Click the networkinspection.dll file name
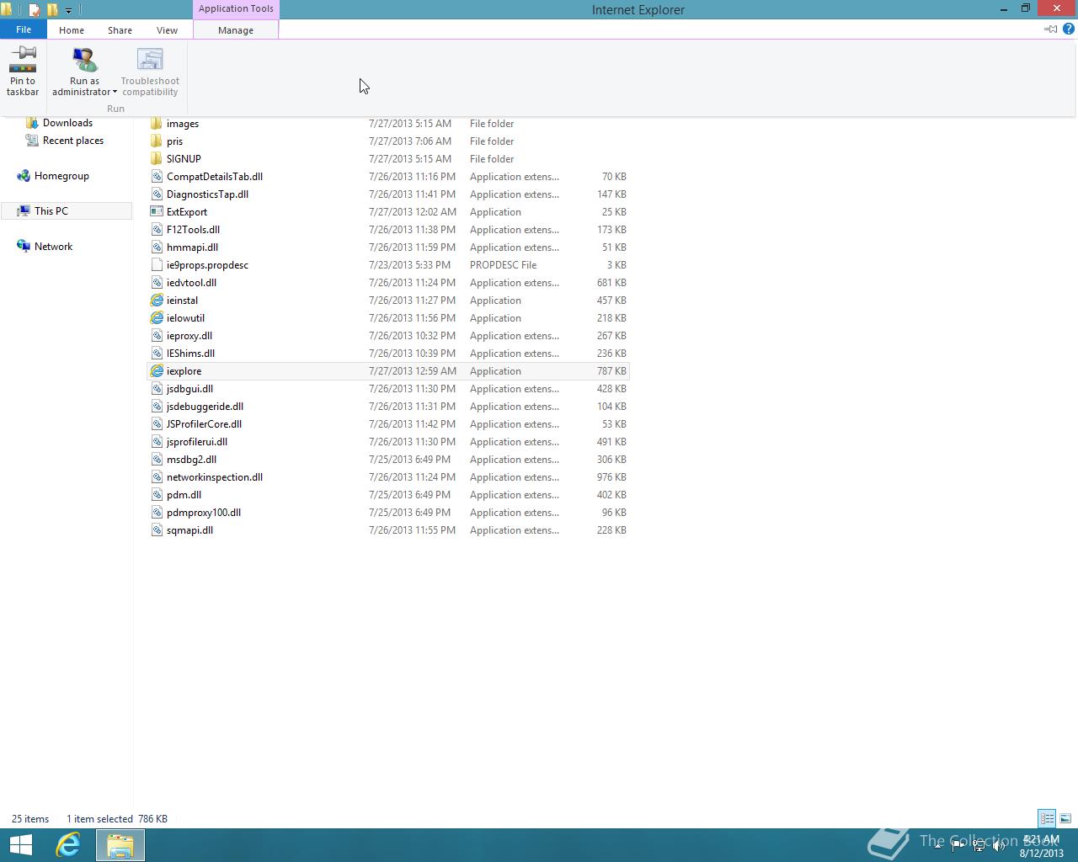Image resolution: width=1078 pixels, height=862 pixels. (x=215, y=477)
